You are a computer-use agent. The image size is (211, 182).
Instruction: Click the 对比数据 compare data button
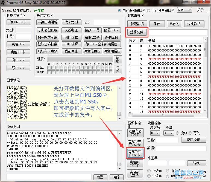point(194,24)
